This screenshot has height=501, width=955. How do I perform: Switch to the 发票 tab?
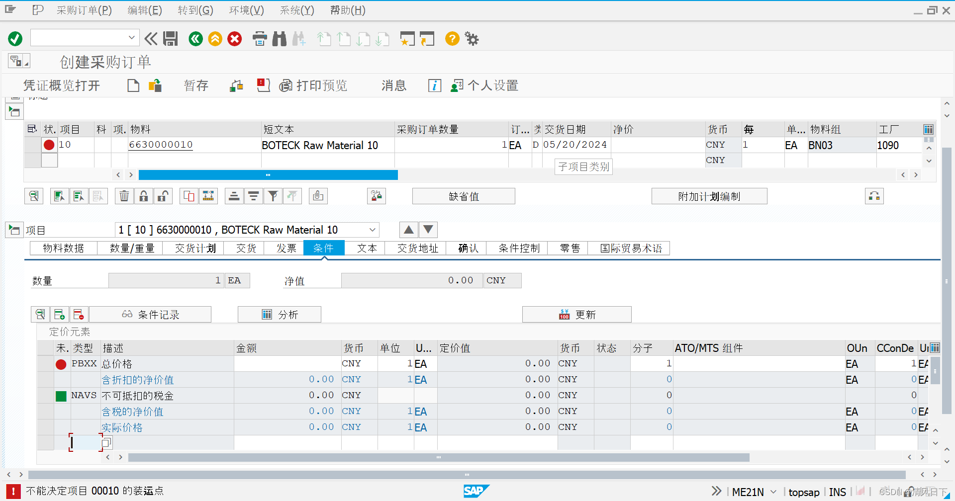(x=286, y=248)
